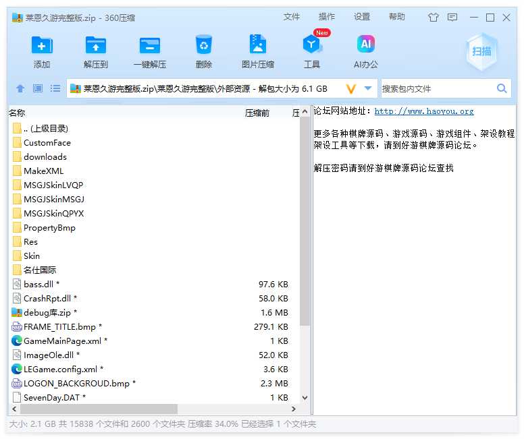The height and width of the screenshot is (439, 524).
Task: Click the 删除 (Delete) trash icon
Action: pyautogui.click(x=203, y=45)
